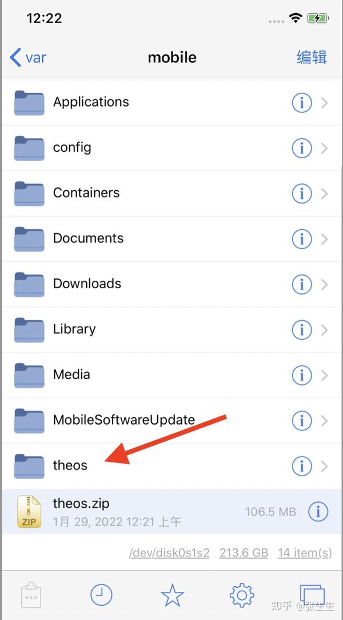Show info for Media folder
The height and width of the screenshot is (620, 343).
(302, 375)
